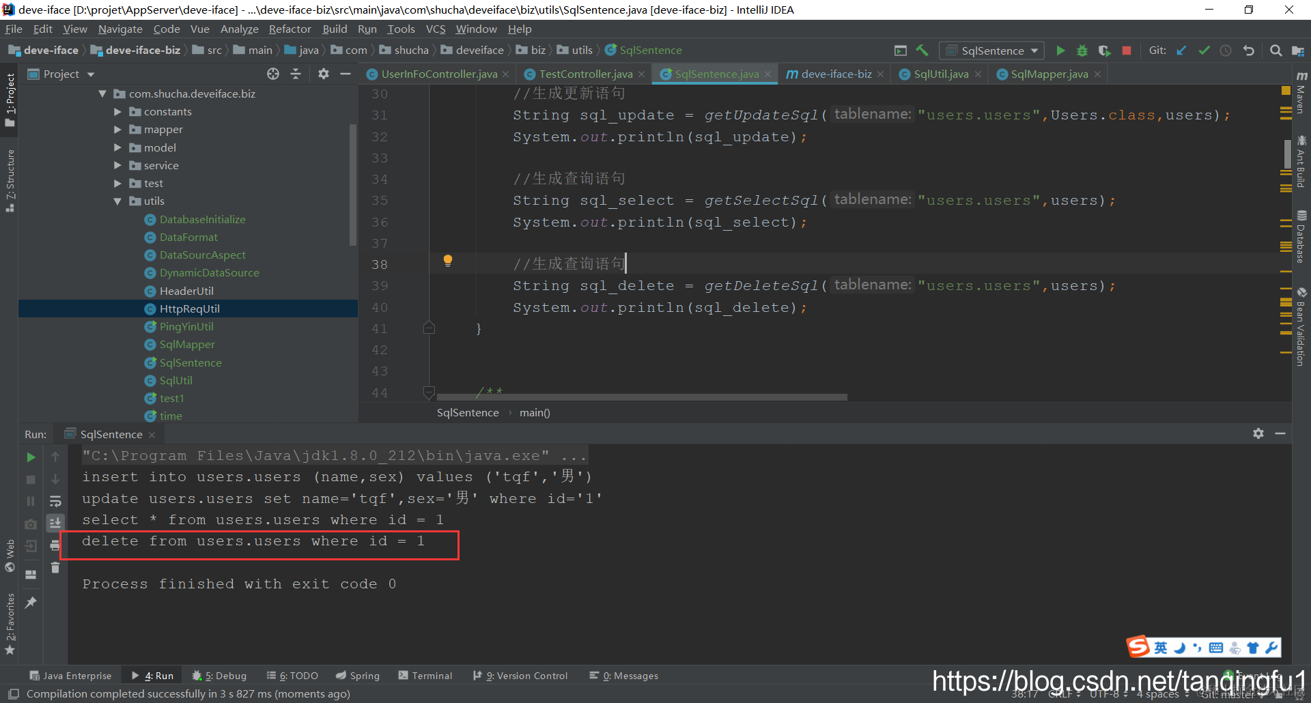Commit changes with the green checkmark

(1204, 51)
